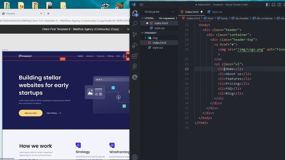The width and height of the screenshot is (285, 160).
Task: Collapse the Open Editors section
Action: tap(142, 18)
